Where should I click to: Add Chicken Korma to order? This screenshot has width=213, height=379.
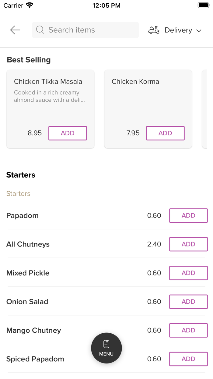tap(165, 133)
